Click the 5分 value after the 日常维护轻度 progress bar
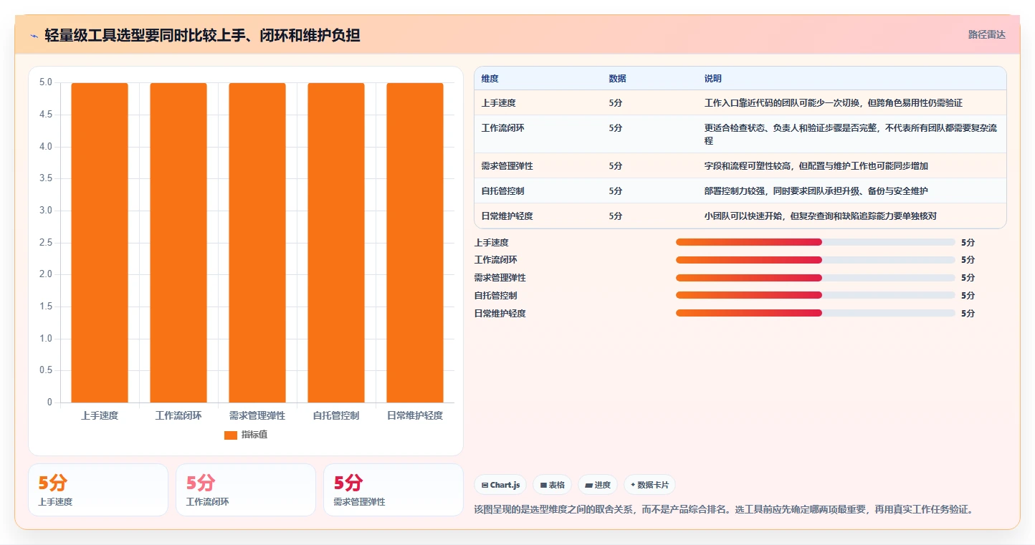 click(968, 314)
